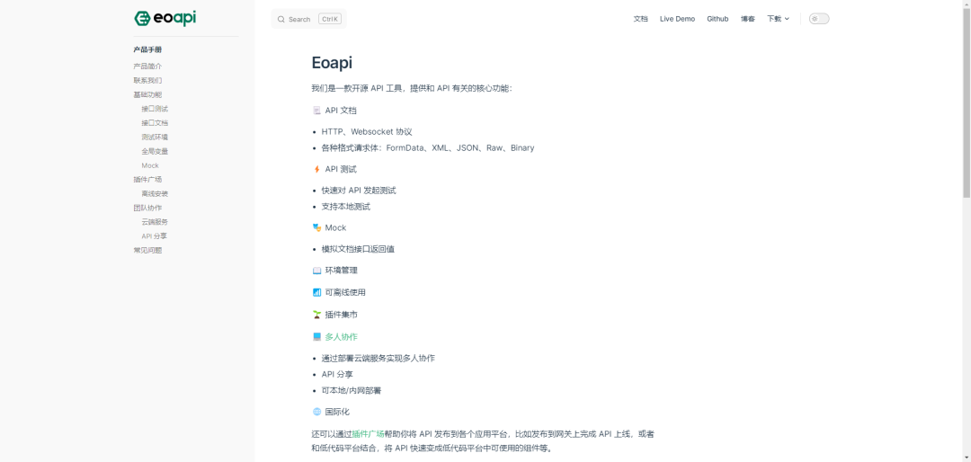Select 团队协作 in the sidebar

(148, 209)
